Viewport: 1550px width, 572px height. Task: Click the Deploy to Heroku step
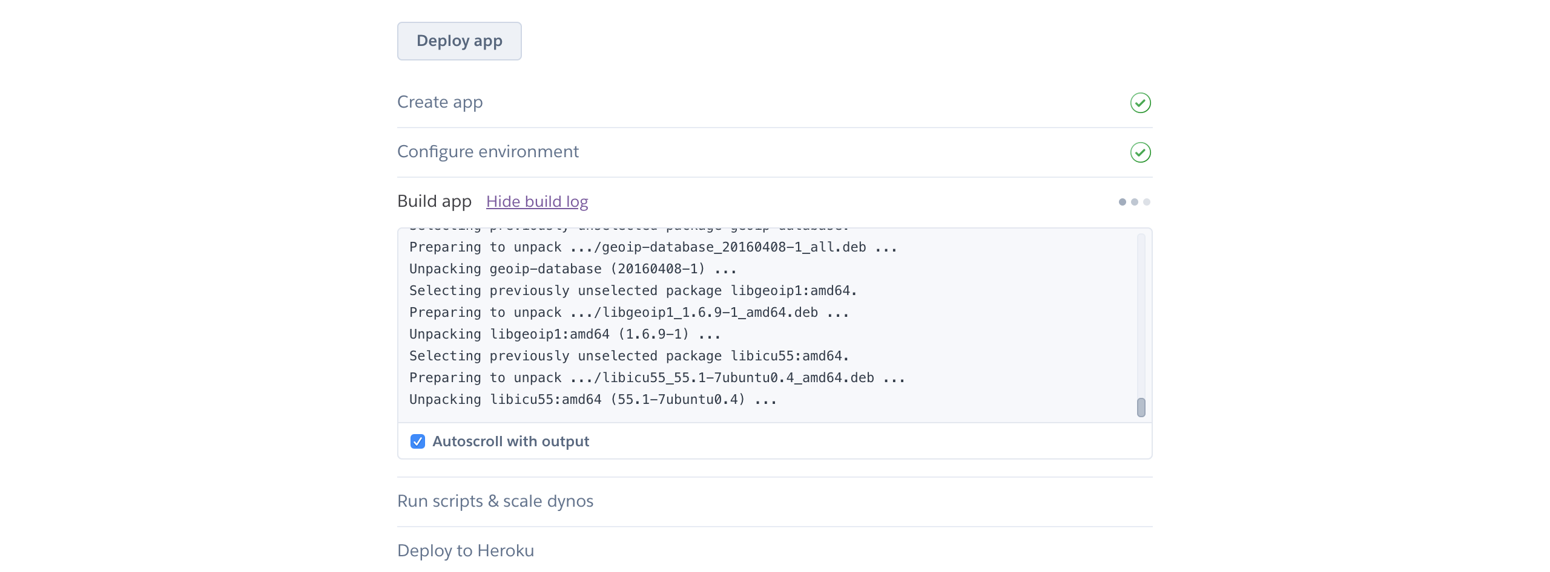tap(465, 551)
